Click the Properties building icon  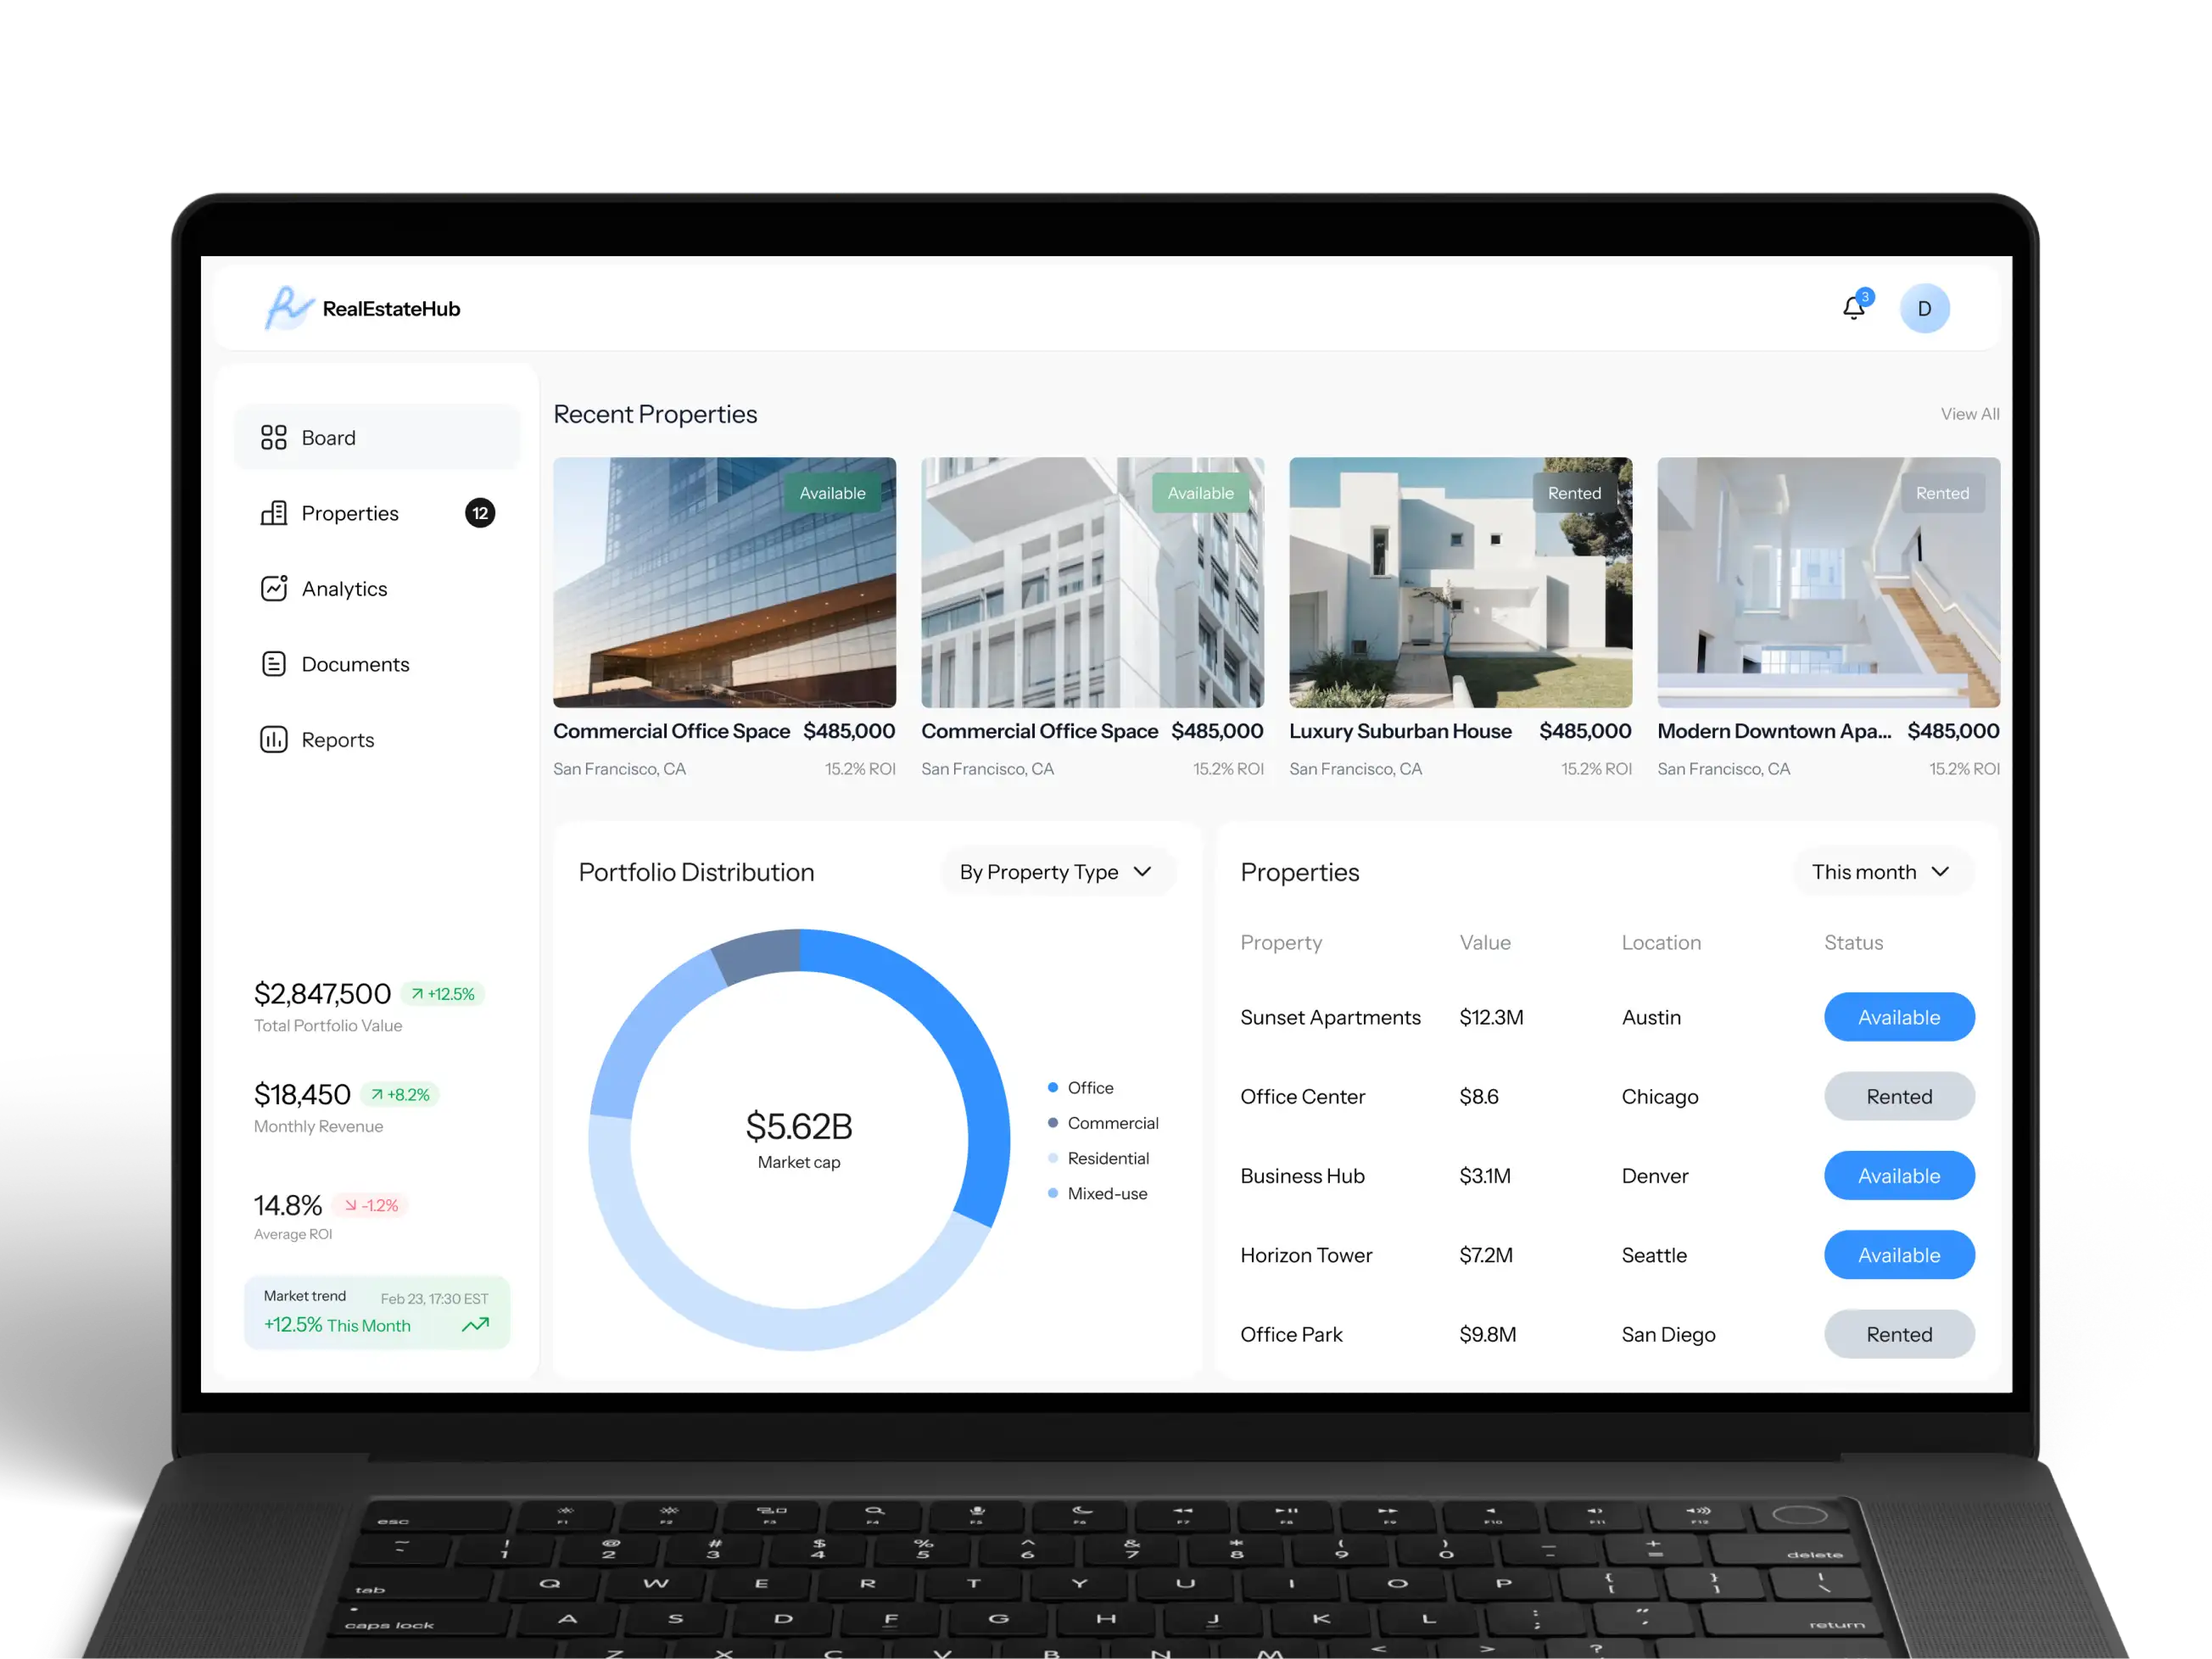274,513
